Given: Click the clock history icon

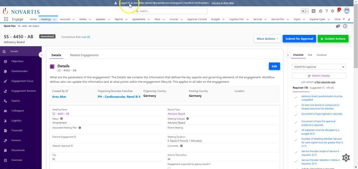Looking at the screenshot, I should point(345,26).
